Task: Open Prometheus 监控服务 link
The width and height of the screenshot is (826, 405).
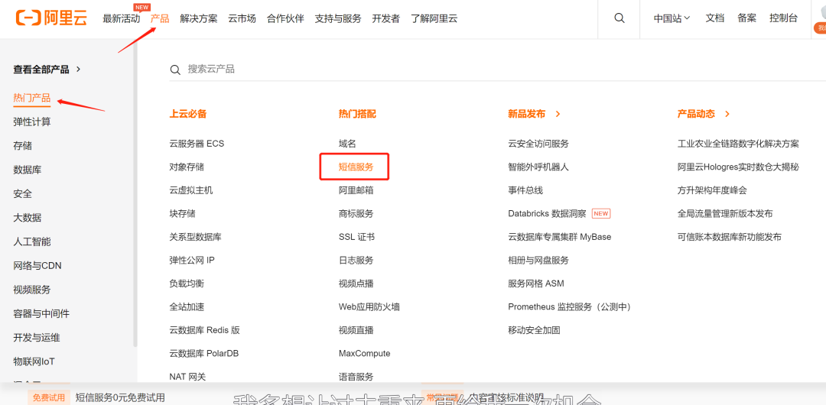Action: tap(571, 306)
